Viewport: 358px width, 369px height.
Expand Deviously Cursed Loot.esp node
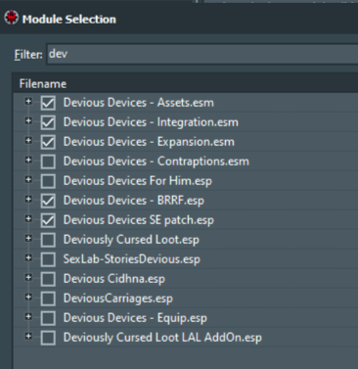pos(28,239)
